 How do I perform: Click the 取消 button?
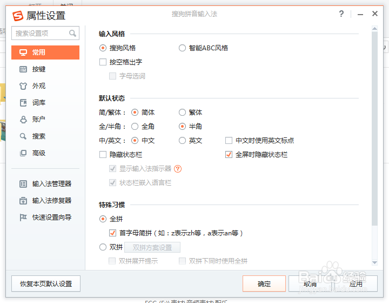pos(310,284)
